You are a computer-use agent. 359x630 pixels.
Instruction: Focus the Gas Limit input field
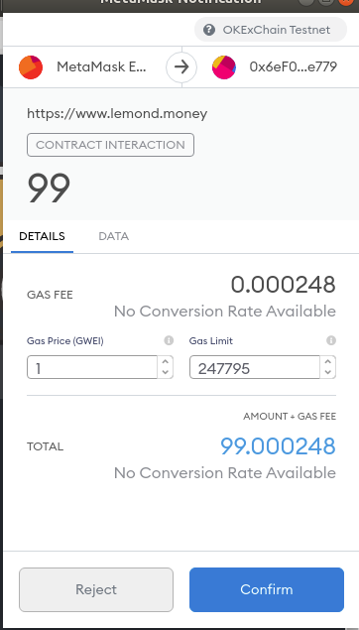coord(255,367)
